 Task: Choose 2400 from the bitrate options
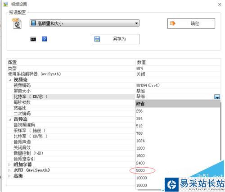tap(178, 163)
